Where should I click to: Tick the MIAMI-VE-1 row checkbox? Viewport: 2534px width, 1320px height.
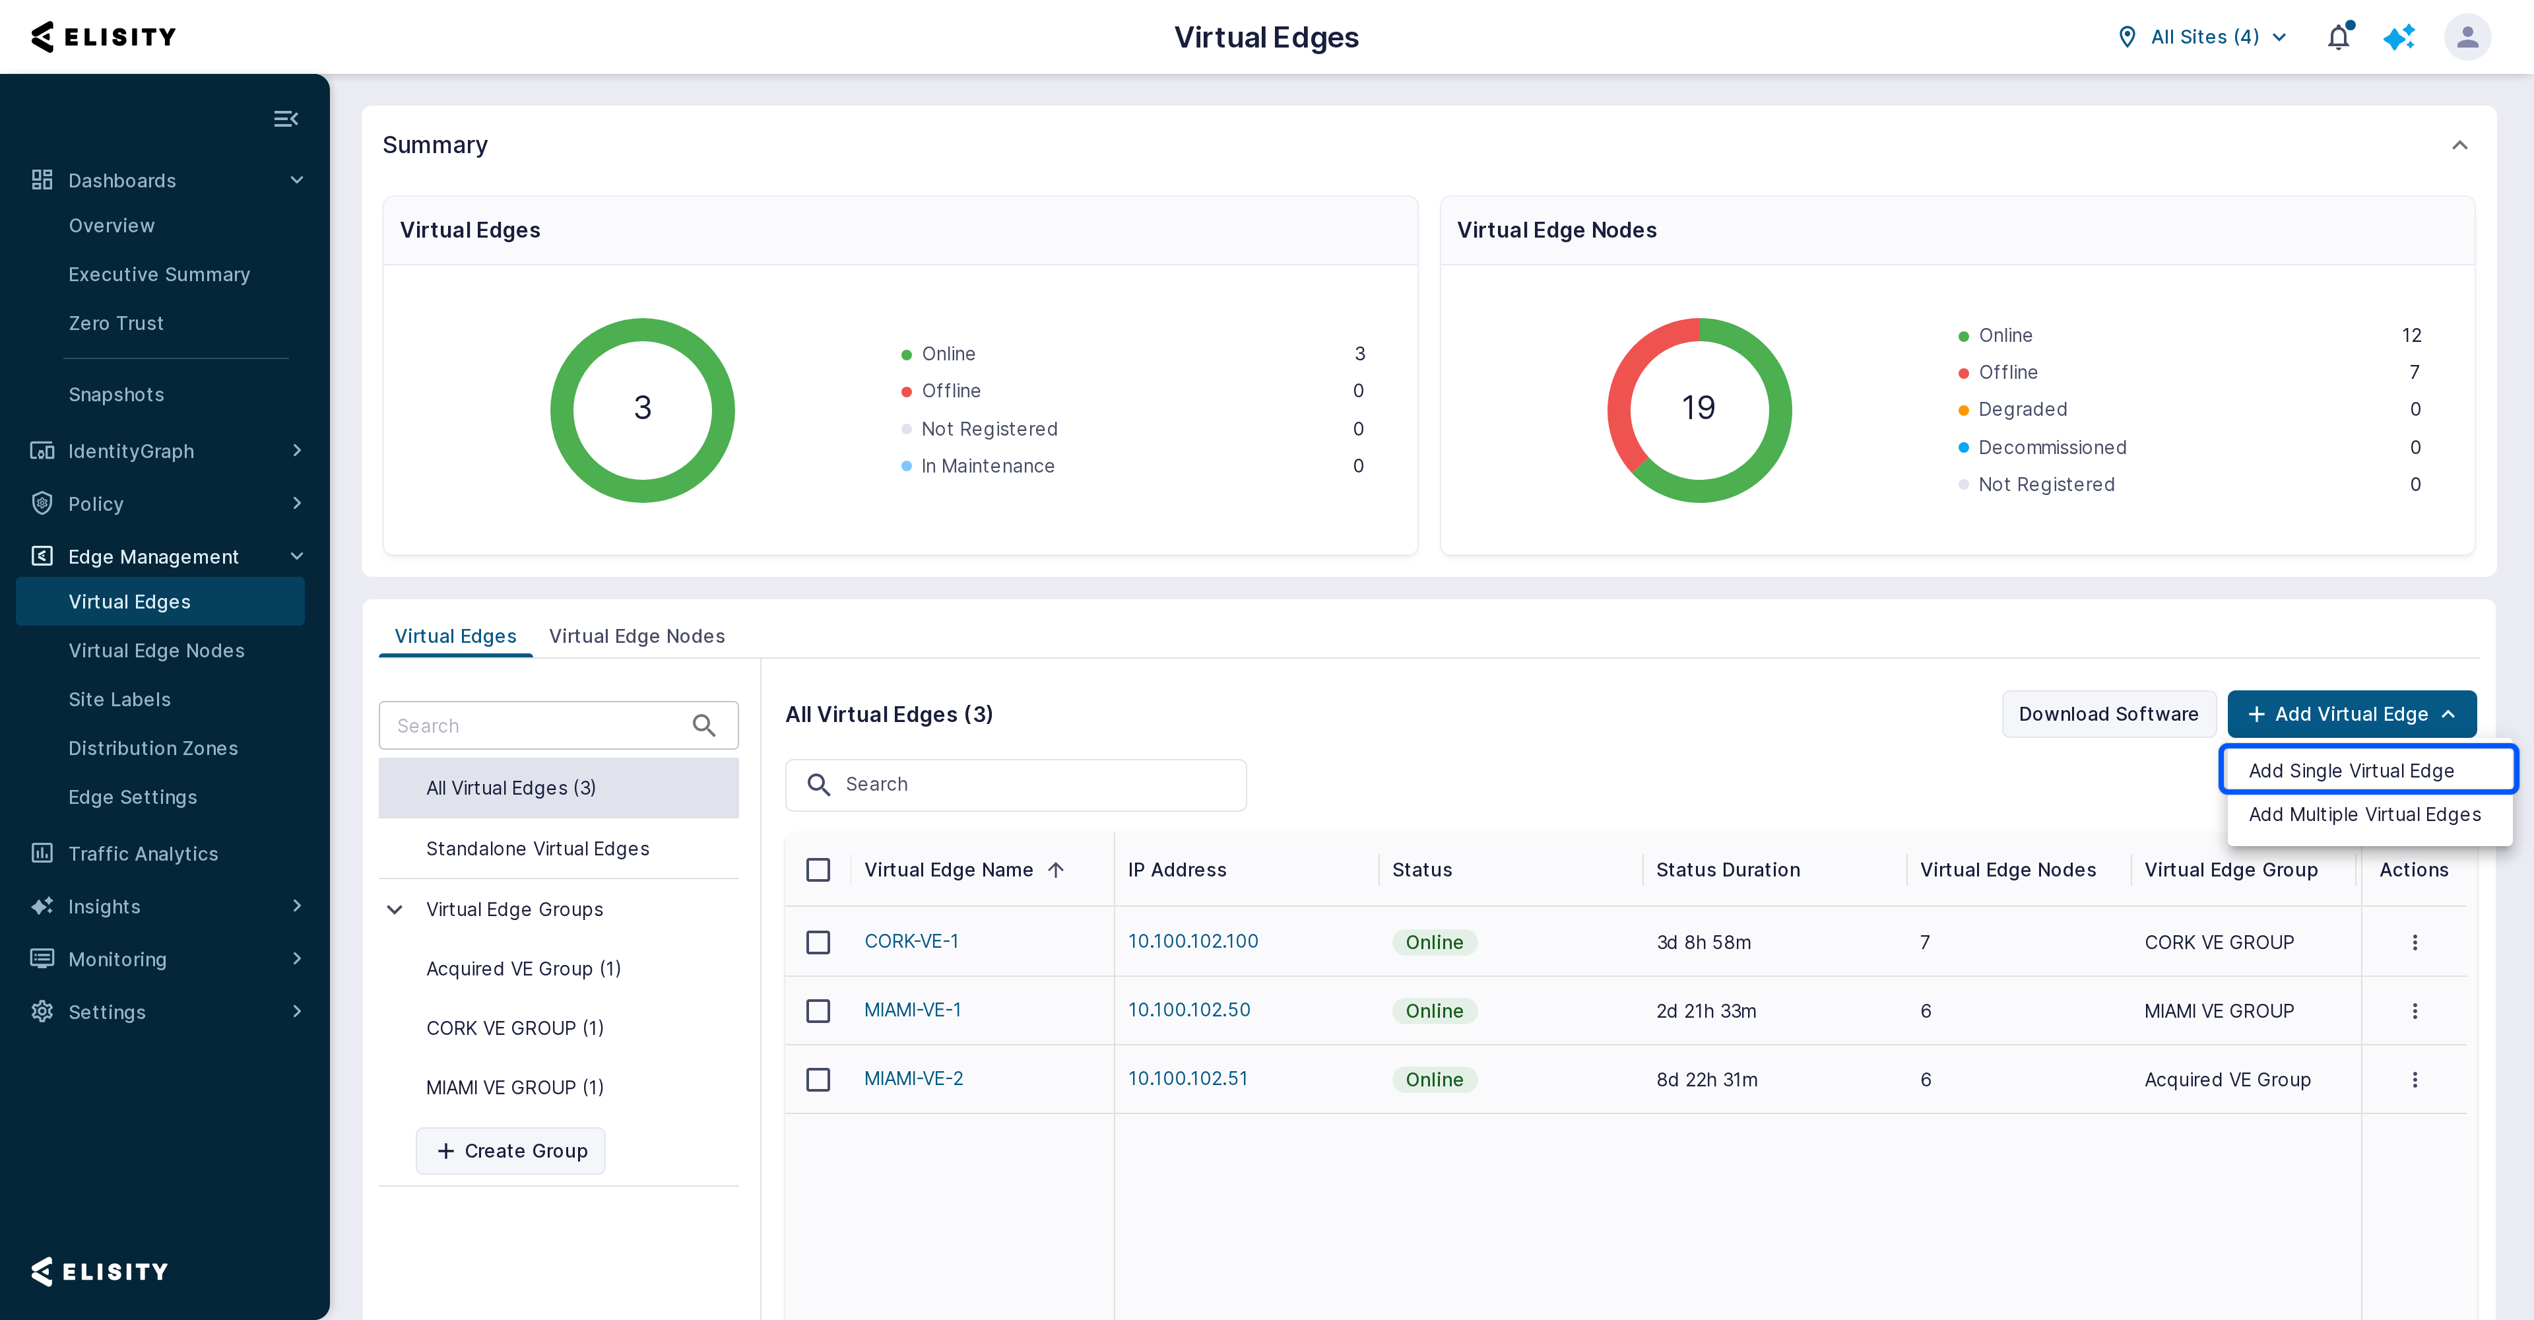coord(818,1011)
